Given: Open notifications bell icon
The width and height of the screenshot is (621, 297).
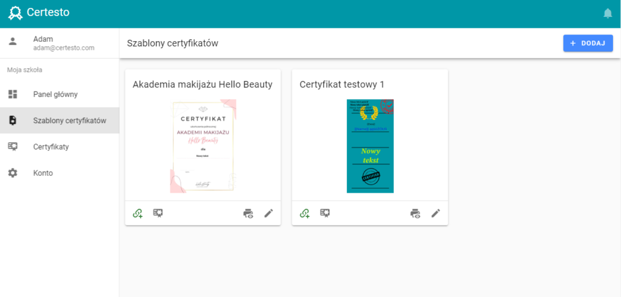Looking at the screenshot, I should (608, 13).
